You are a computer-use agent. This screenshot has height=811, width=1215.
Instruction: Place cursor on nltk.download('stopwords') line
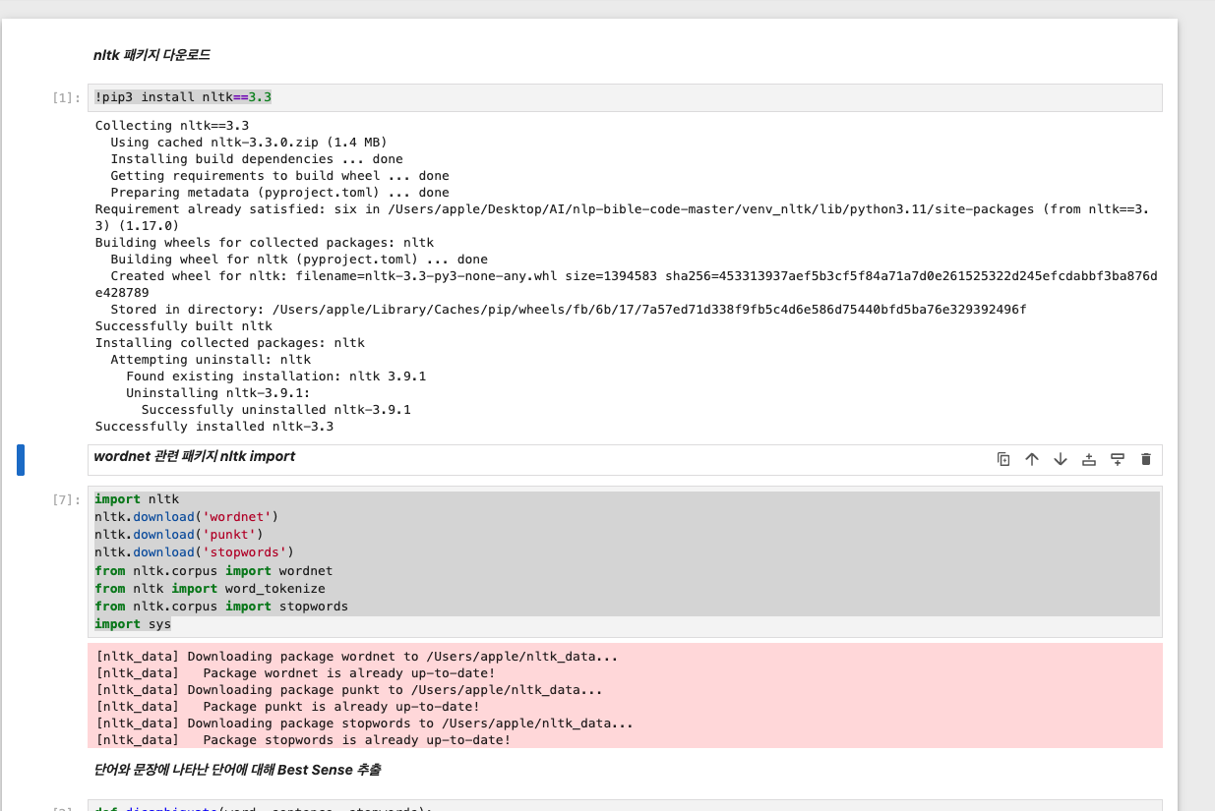(195, 552)
